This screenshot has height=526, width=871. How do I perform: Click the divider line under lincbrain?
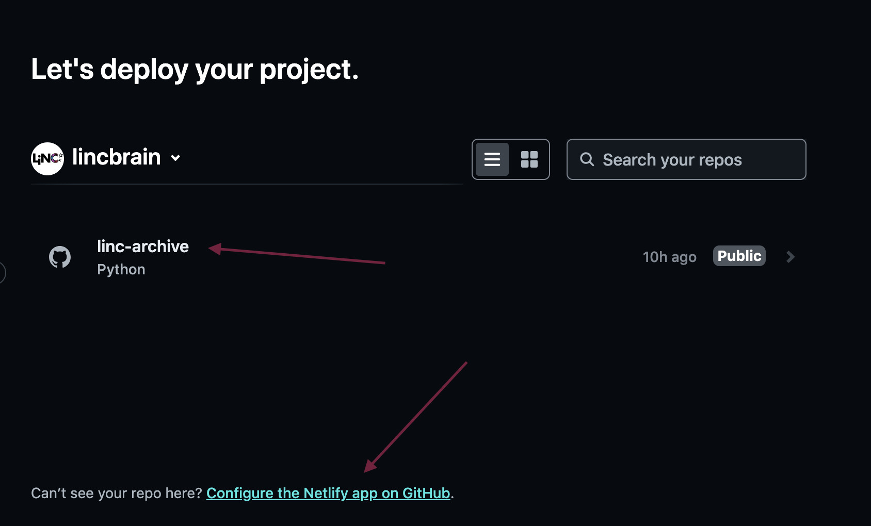[247, 184]
